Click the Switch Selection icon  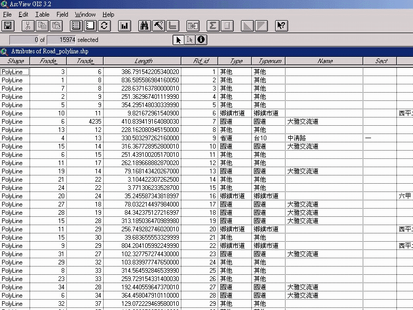[104, 25]
